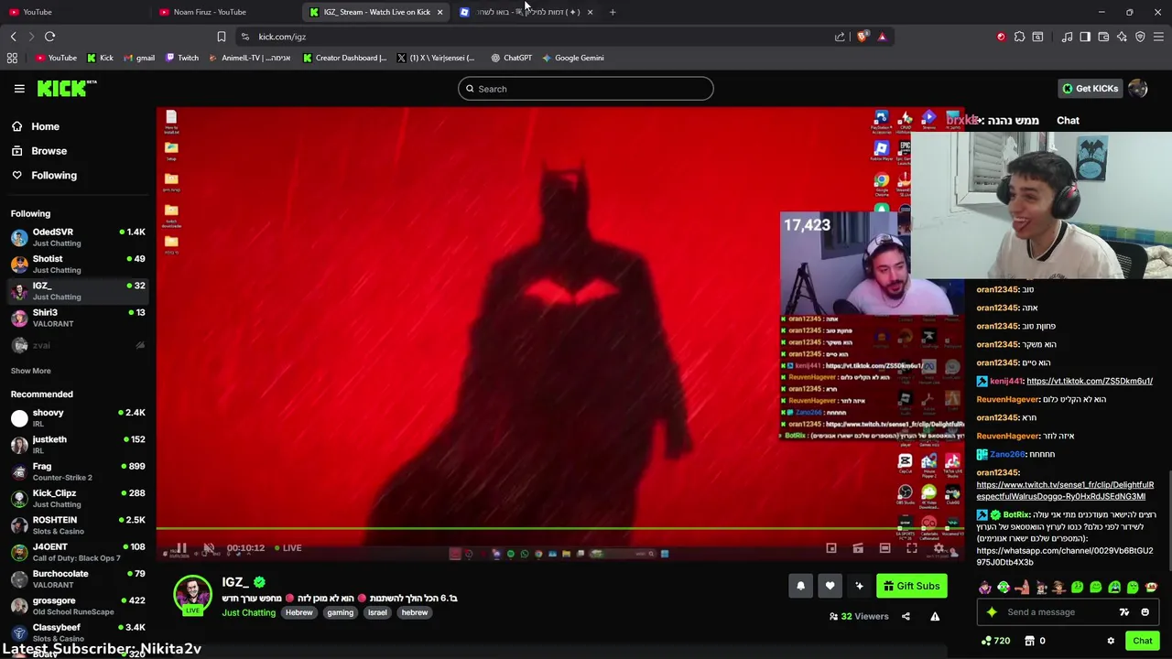This screenshot has height=659, width=1172.
Task: Go to Home in Kick sidebar
Action: coord(45,126)
